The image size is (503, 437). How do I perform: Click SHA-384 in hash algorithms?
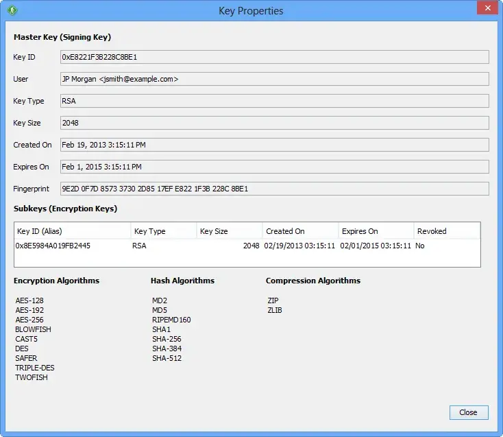(x=167, y=349)
